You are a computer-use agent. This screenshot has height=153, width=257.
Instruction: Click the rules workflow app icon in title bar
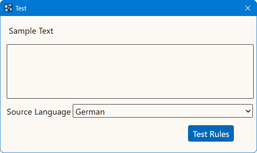pos(8,8)
